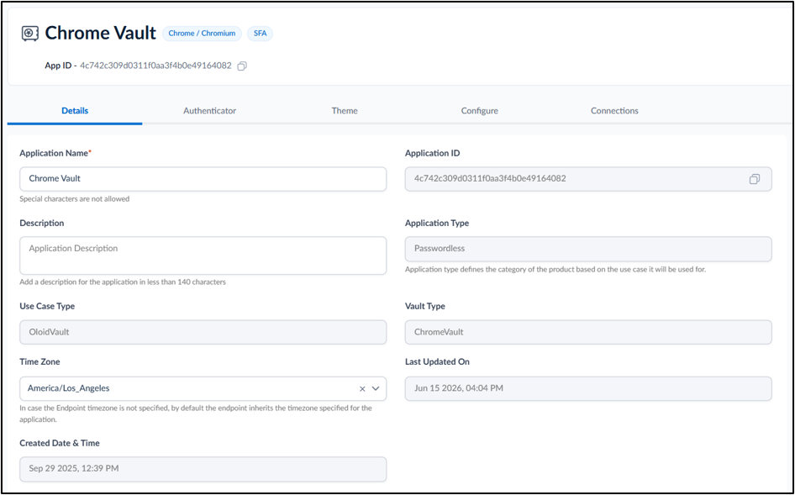Viewport: 795px width, 495px height.
Task: Click the endpoint timezone inheritance hint text
Action: click(196, 413)
